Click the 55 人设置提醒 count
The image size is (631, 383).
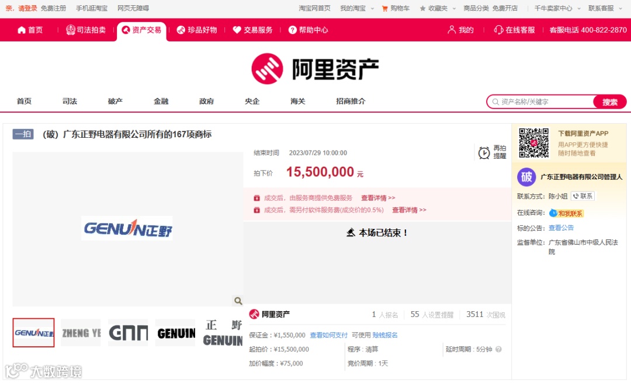tap(432, 315)
